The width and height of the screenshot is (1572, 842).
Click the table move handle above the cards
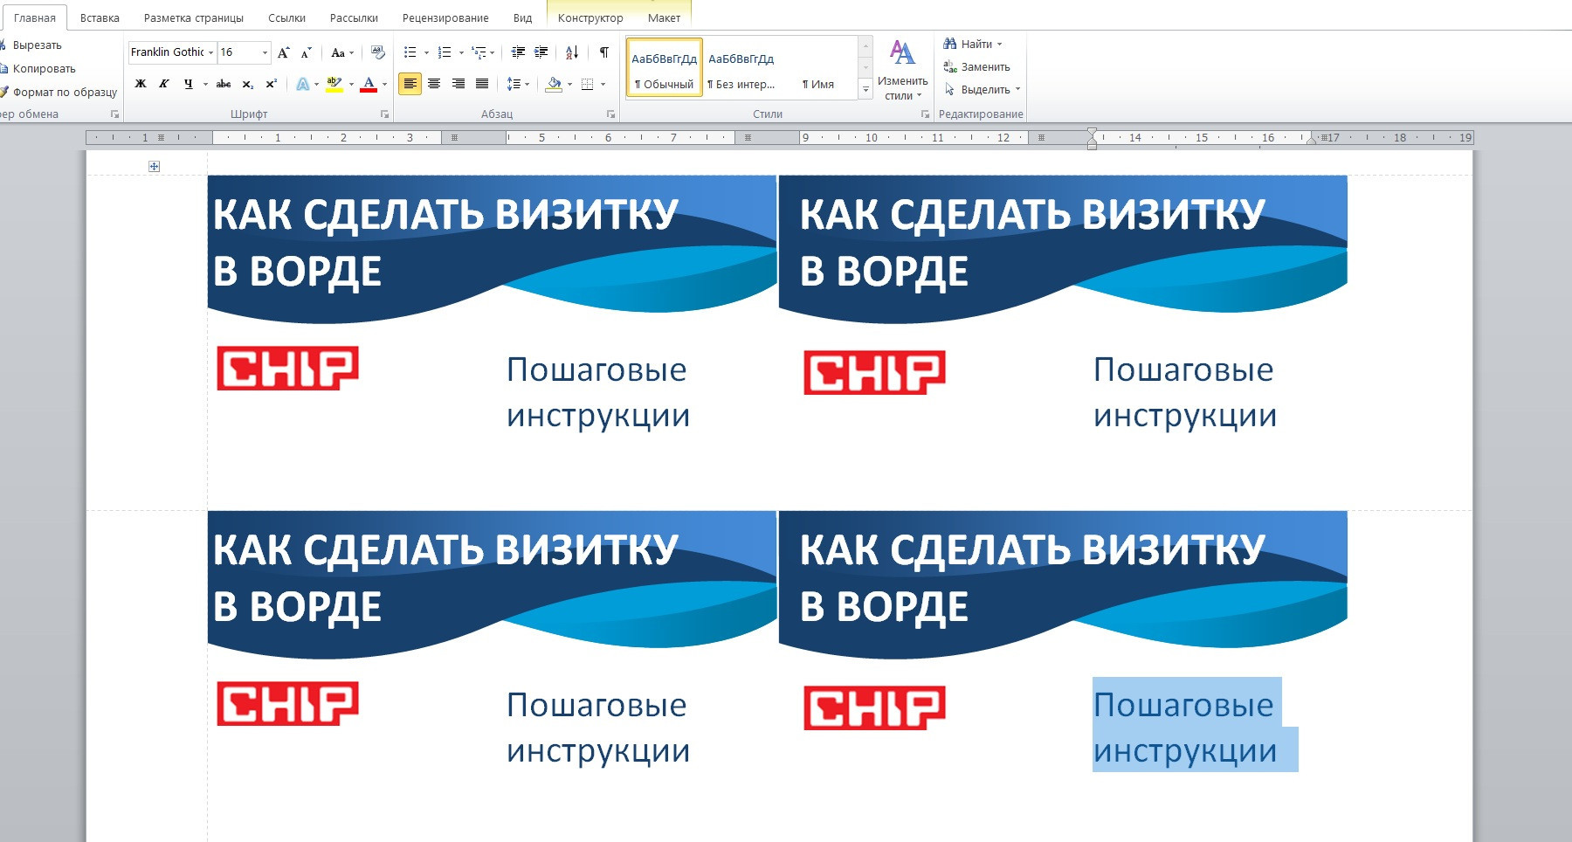point(154,166)
